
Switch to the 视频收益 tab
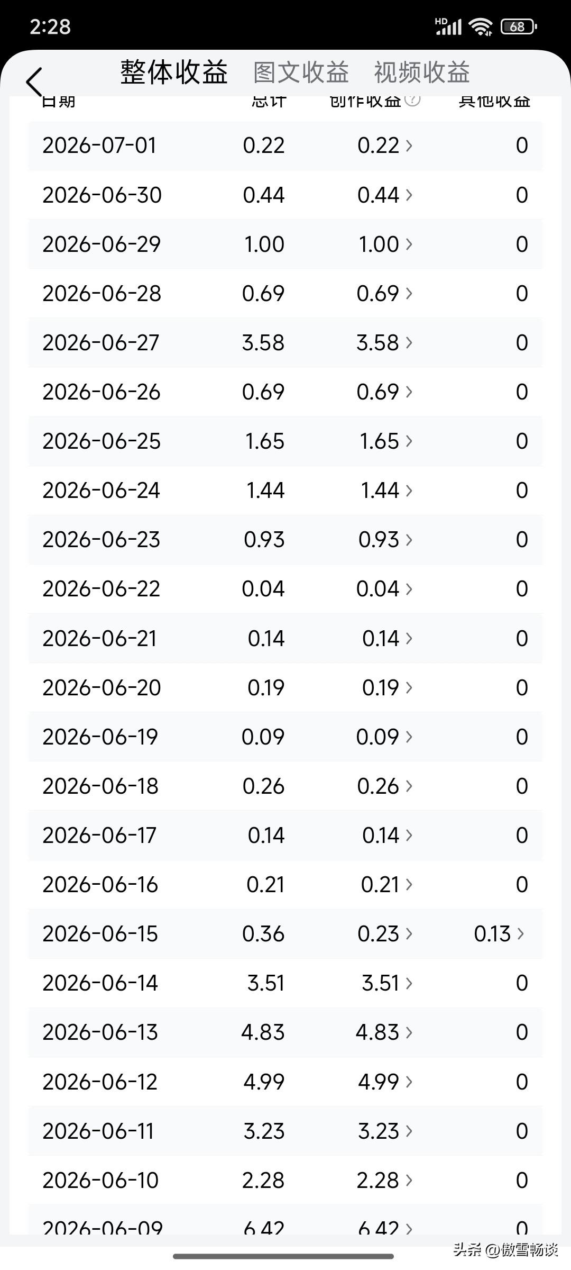422,72
